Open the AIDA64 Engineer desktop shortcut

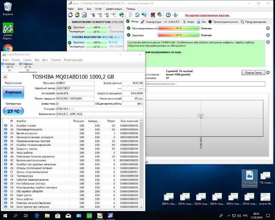8,31
